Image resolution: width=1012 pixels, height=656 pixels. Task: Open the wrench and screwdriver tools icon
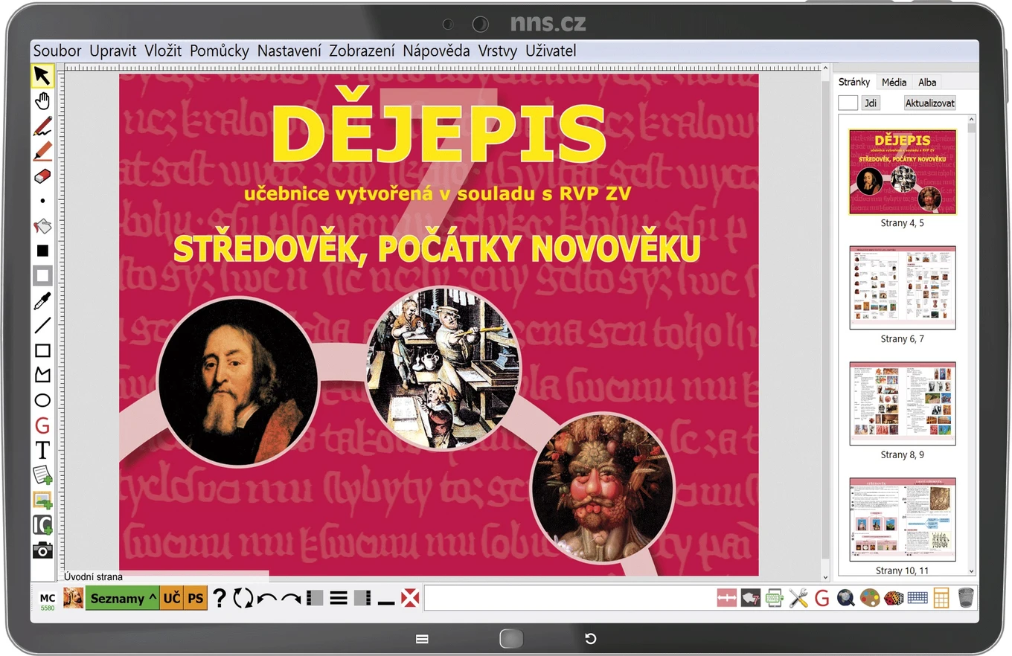coord(798,597)
